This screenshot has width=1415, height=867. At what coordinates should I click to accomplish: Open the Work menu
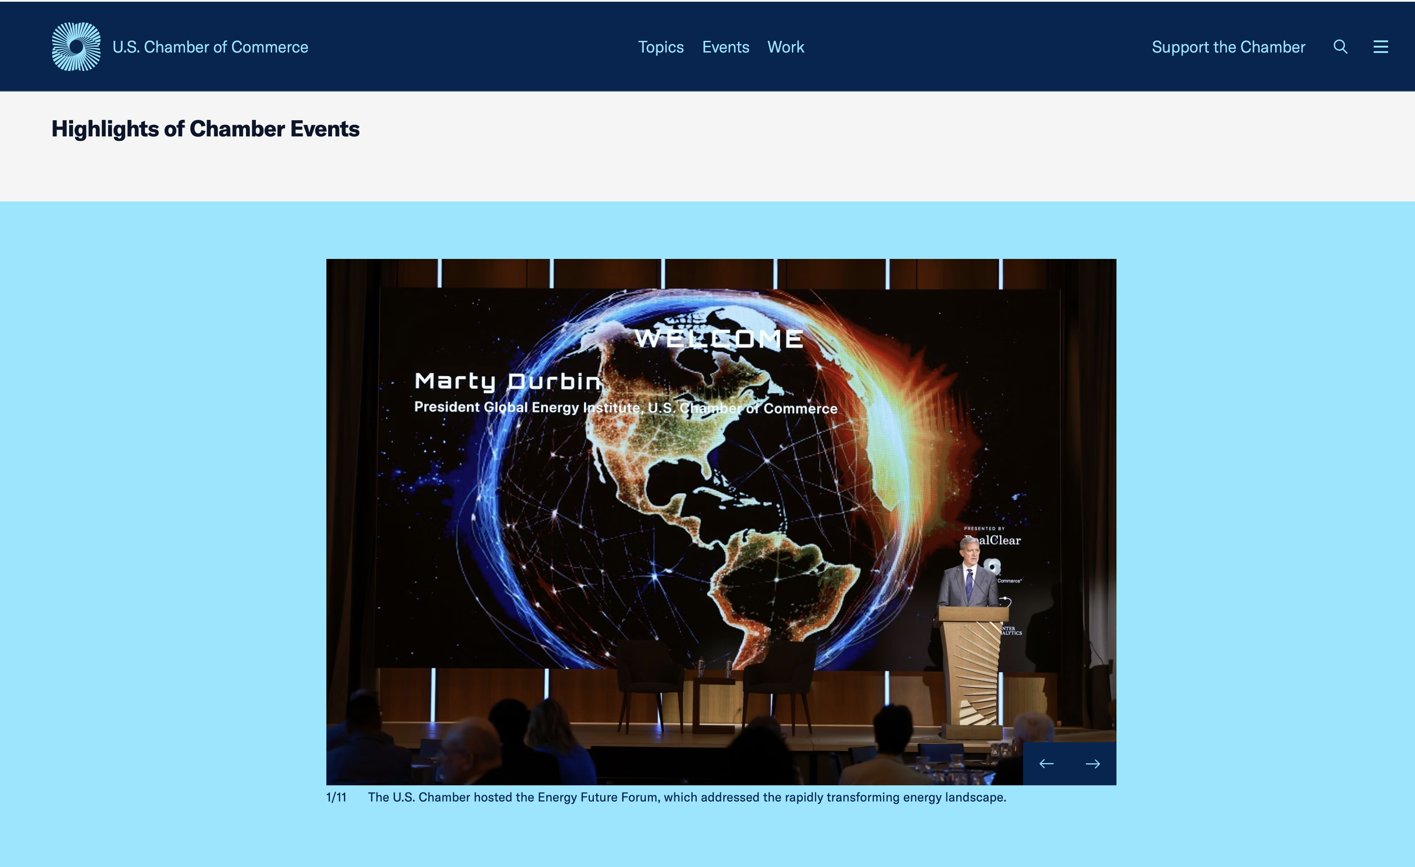pyautogui.click(x=786, y=47)
